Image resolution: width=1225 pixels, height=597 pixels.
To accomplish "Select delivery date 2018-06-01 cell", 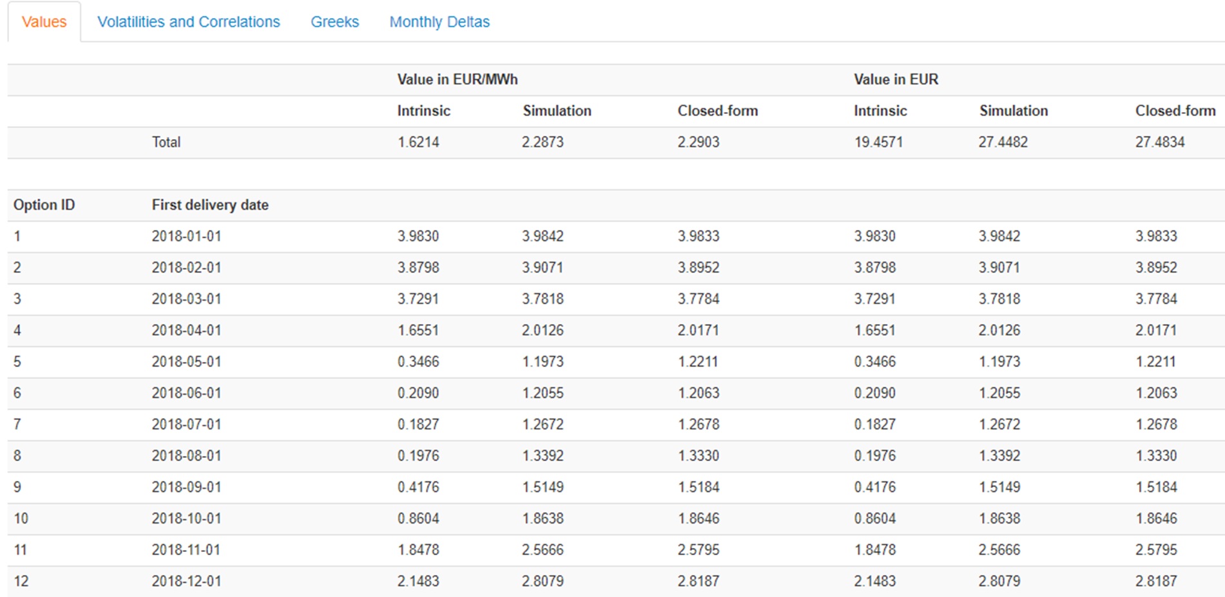I will point(186,393).
